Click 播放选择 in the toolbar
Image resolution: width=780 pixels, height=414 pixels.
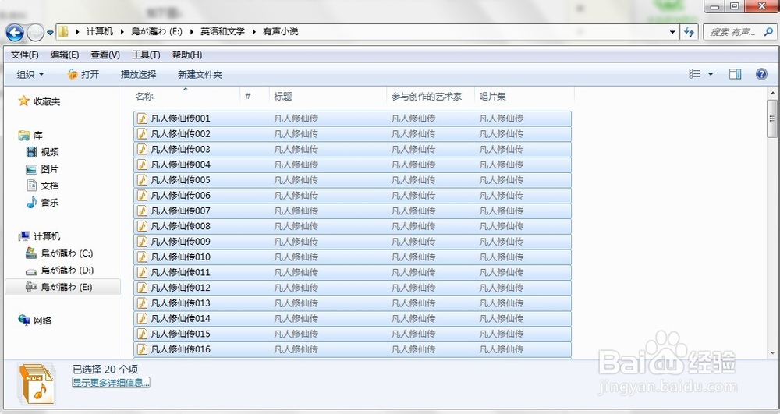coord(138,75)
